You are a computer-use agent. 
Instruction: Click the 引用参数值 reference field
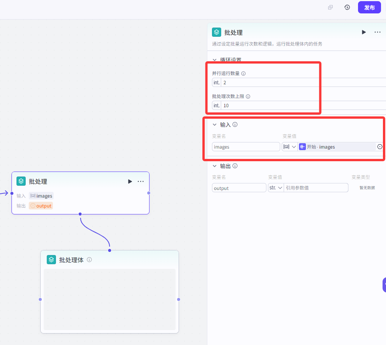[x=315, y=188]
